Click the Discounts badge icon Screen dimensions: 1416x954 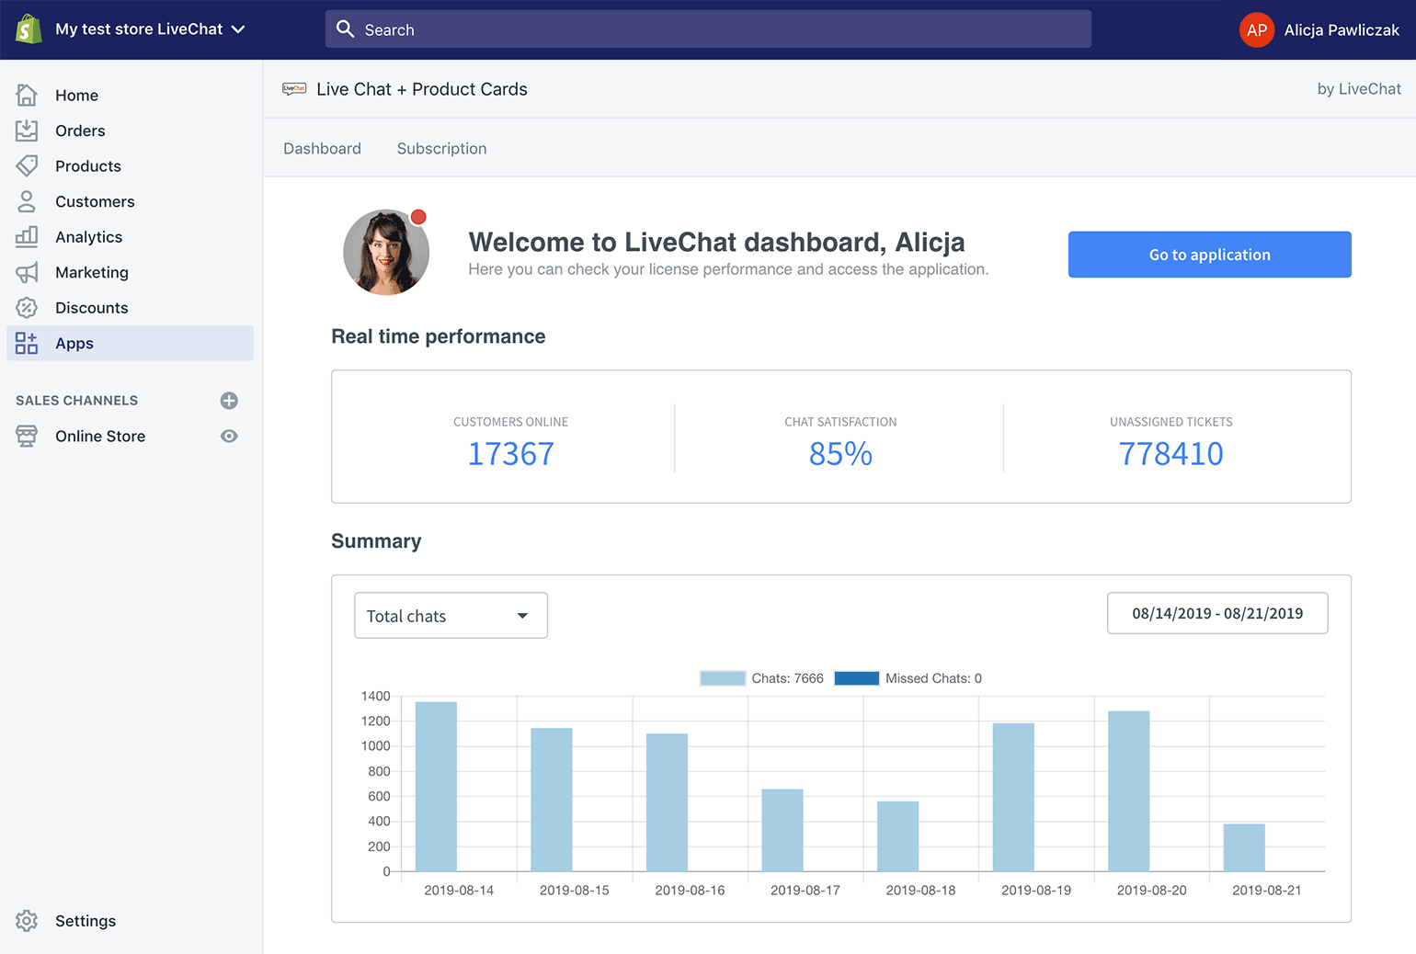(27, 307)
